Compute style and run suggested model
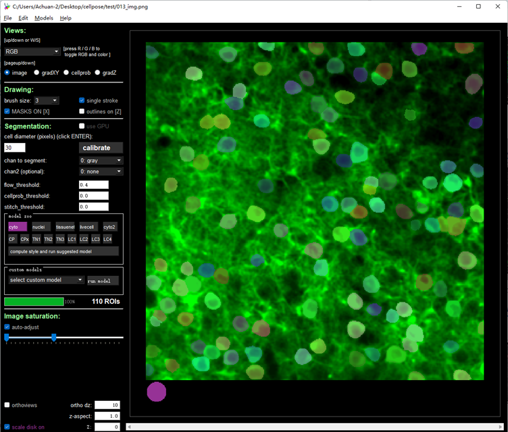Image resolution: width=508 pixels, height=432 pixels. (63, 251)
